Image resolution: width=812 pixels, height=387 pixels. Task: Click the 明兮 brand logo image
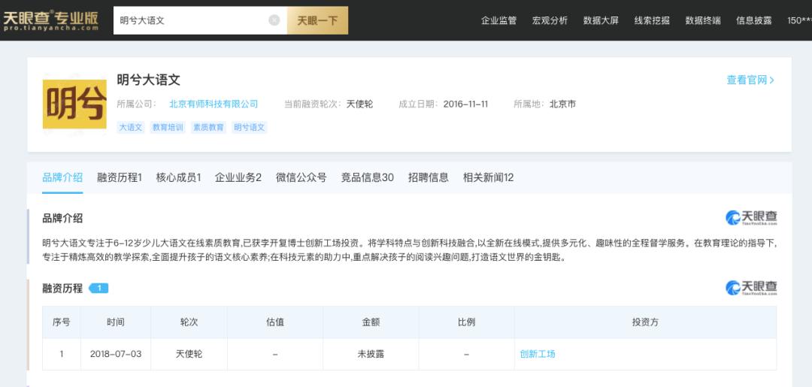[74, 104]
